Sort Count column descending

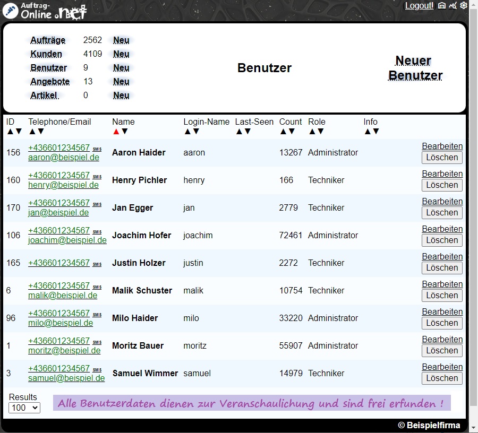point(292,132)
